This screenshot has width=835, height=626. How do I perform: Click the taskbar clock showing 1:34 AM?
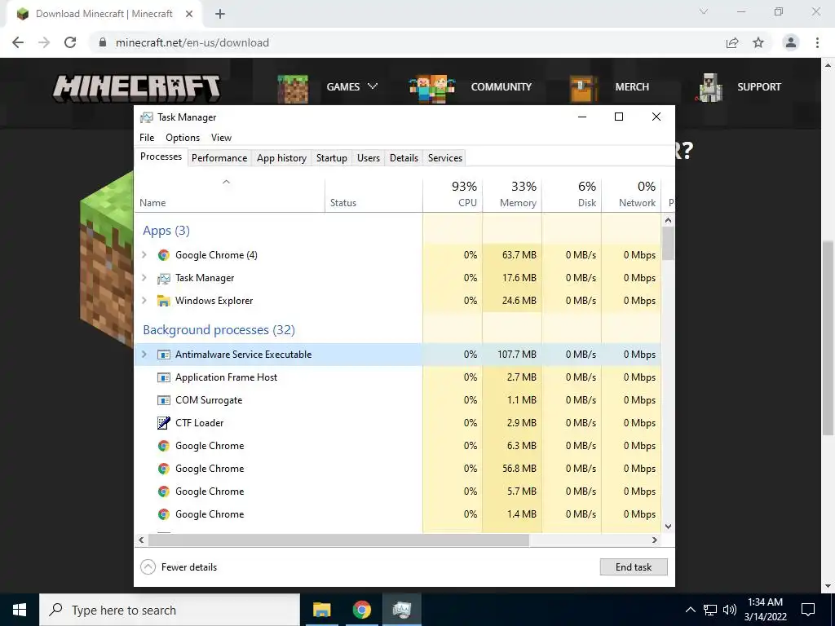click(765, 610)
